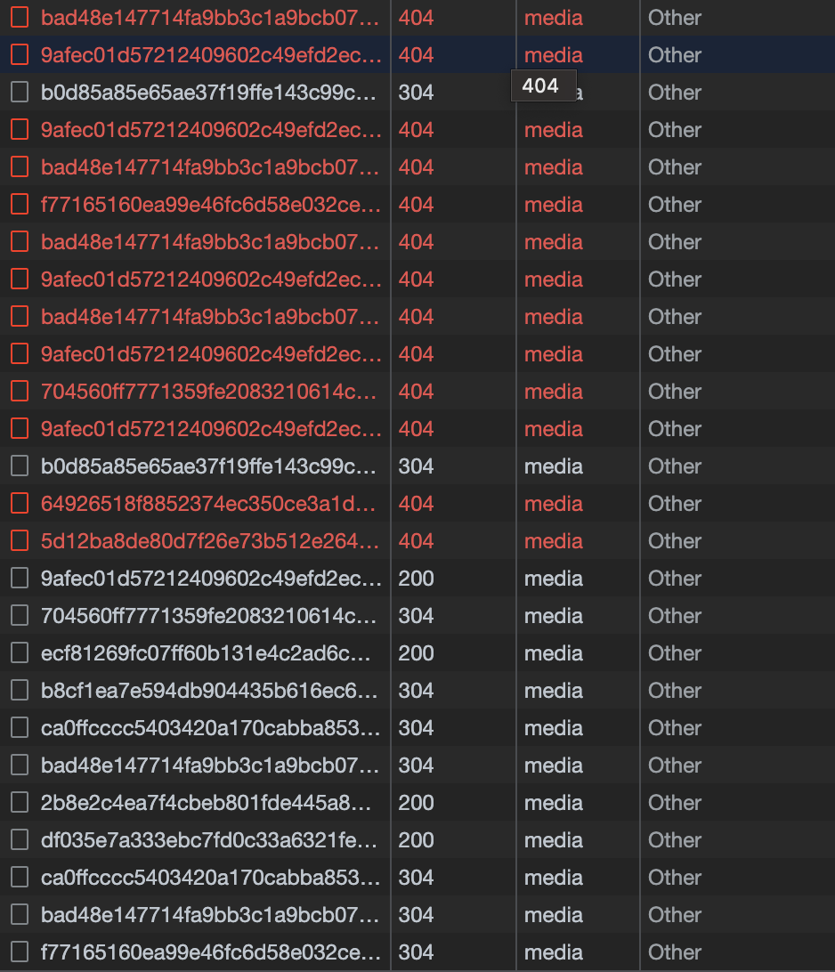Check the df035e7a 200 request checkbox
The width and height of the screenshot is (835, 972).
click(19, 840)
